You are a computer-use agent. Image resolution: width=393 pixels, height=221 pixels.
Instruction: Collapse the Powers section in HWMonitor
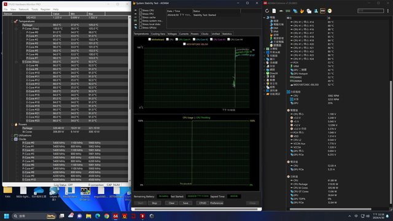click(12, 124)
